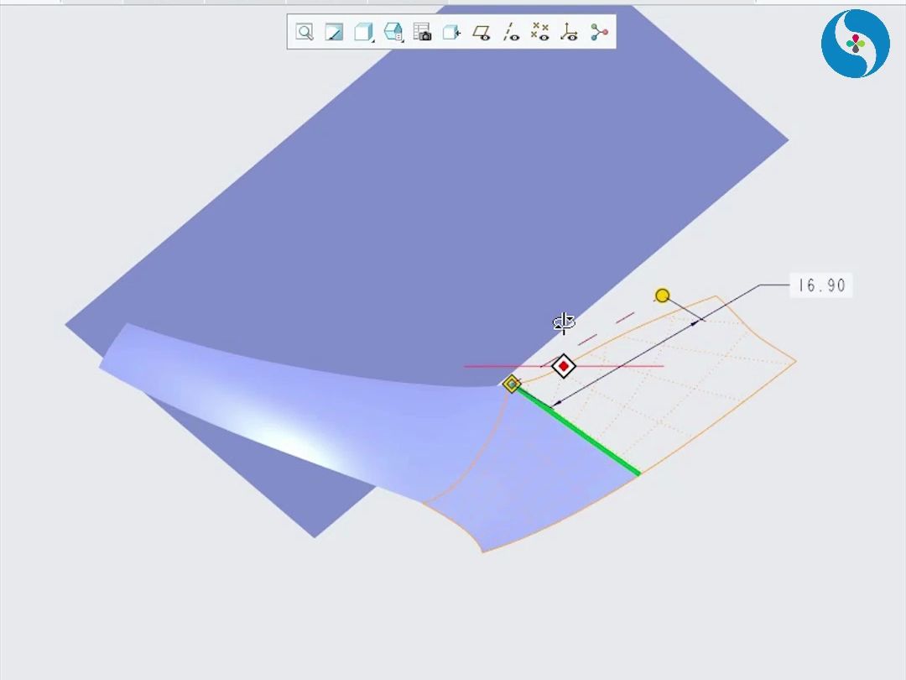Click the blue circular logo in the corner
Image resolution: width=906 pixels, height=680 pixels.
click(855, 44)
